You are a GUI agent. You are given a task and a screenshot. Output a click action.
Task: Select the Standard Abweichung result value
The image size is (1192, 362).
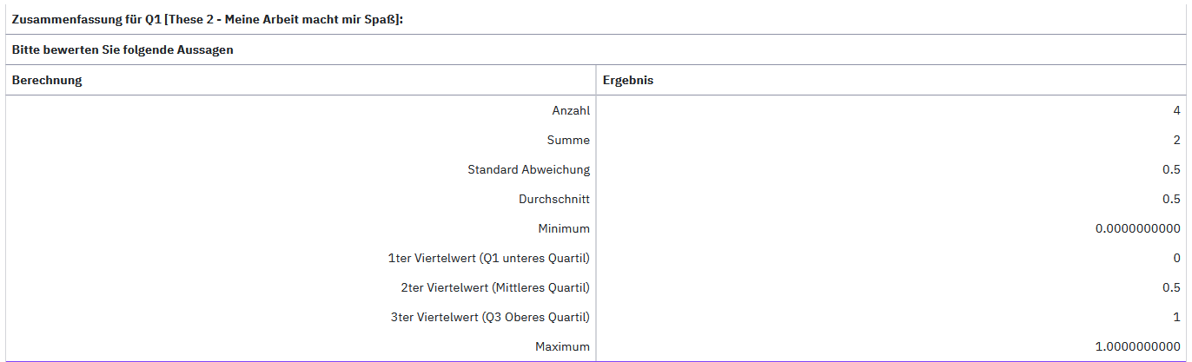(1172, 169)
